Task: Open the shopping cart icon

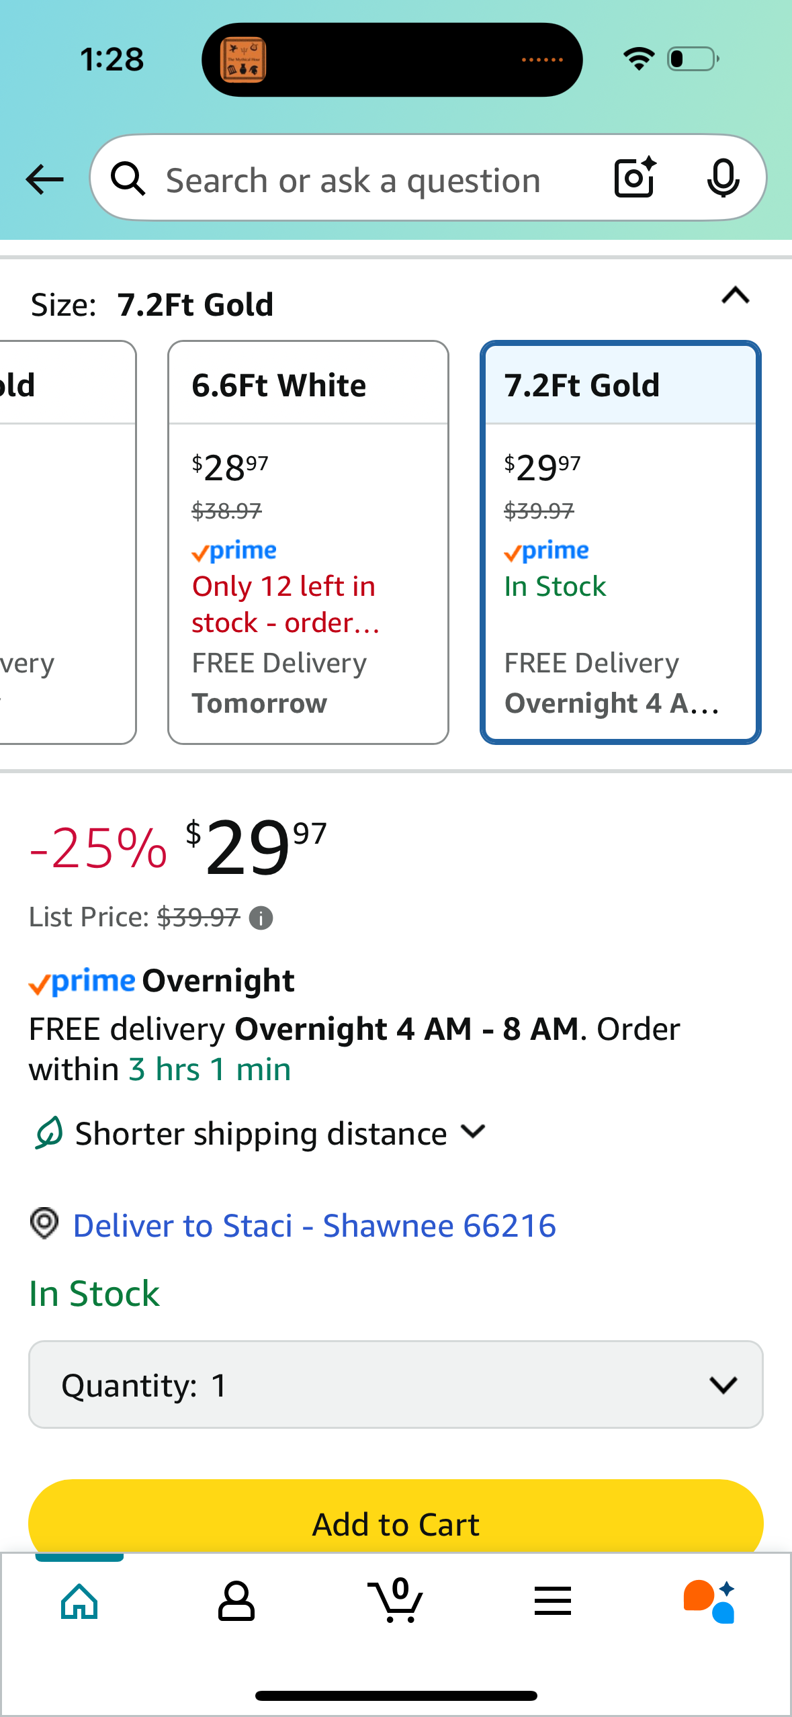Action: click(396, 1600)
